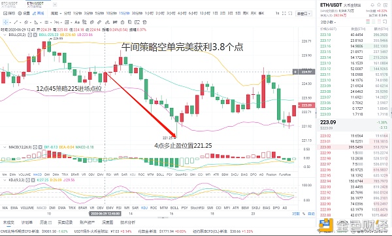The image size is (392, 236).
Task: Open the account assets tab
Action: 87,222
